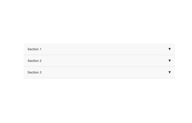Expand Section 2 accordion panel
Screen dimensions: 192x123
[99, 61]
